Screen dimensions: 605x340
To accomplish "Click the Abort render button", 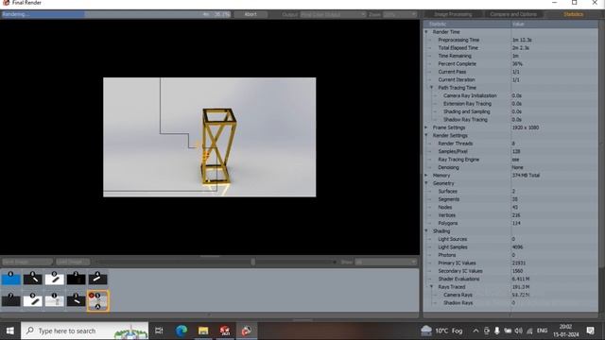I will tap(251, 14).
